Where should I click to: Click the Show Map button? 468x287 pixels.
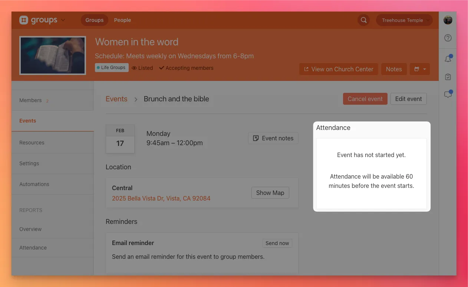[x=270, y=193]
